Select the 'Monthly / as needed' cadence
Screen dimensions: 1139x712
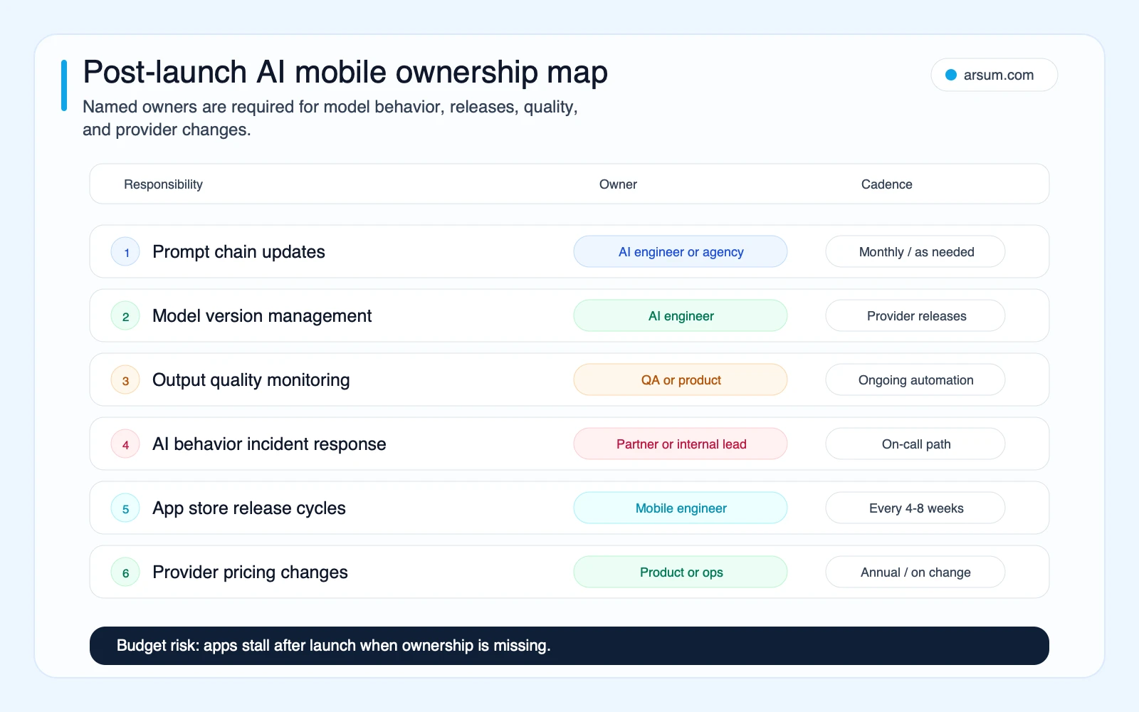(915, 251)
